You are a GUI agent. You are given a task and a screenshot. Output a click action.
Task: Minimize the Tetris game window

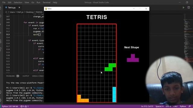click(134, 9)
